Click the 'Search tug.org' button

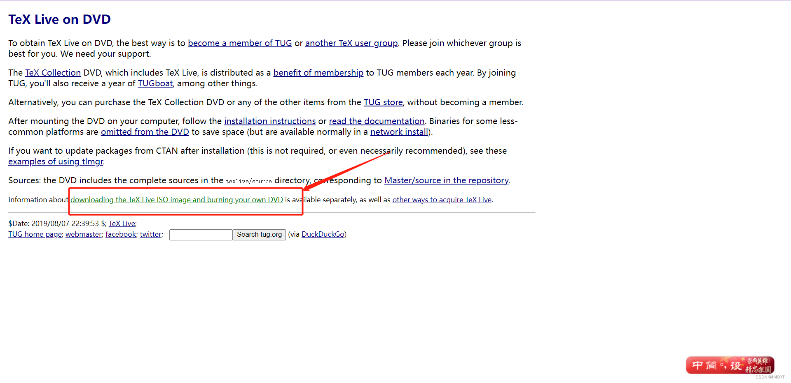259,235
